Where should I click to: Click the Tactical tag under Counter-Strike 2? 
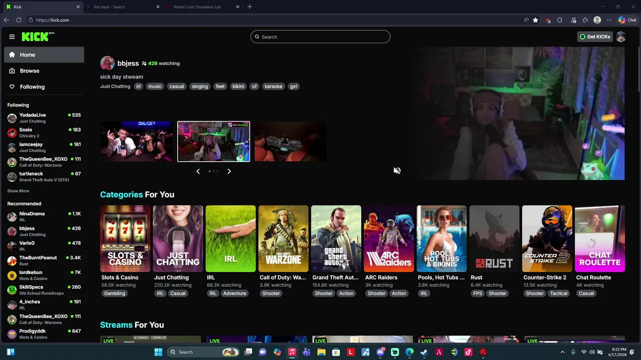559,293
